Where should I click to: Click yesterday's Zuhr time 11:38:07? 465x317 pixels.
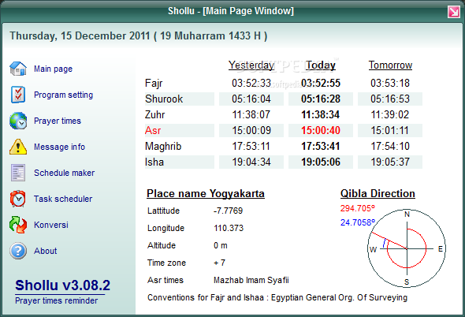click(x=251, y=114)
